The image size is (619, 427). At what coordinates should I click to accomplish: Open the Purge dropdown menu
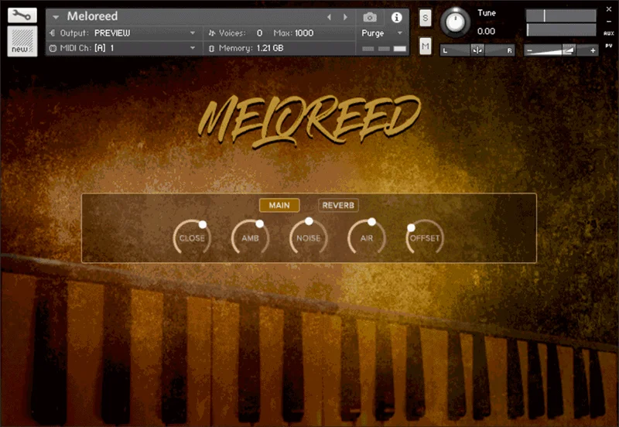[381, 33]
